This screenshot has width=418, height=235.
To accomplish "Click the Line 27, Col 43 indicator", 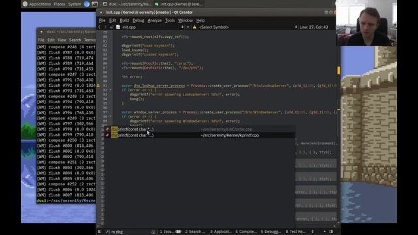I will click(x=313, y=27).
